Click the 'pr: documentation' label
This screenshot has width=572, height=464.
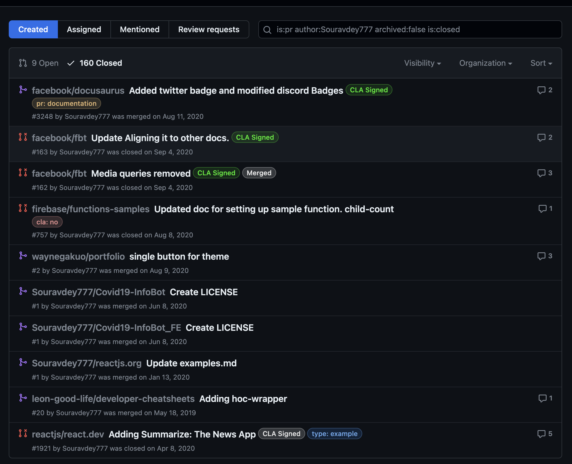click(x=66, y=104)
